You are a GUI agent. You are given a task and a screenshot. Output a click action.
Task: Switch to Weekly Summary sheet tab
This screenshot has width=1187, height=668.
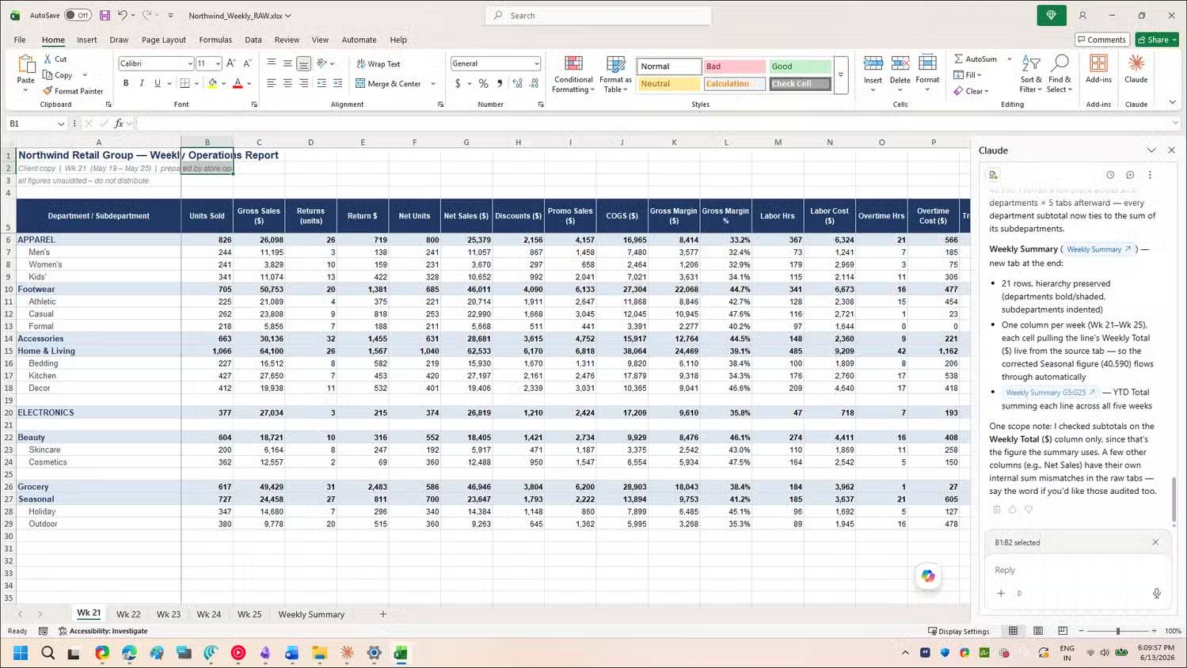click(x=311, y=614)
